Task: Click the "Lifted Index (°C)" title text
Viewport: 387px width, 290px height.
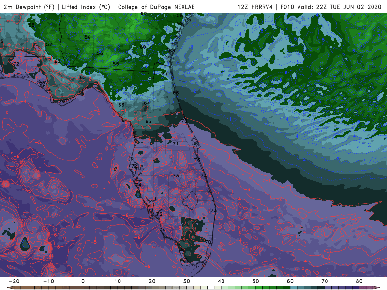Action: [86, 7]
